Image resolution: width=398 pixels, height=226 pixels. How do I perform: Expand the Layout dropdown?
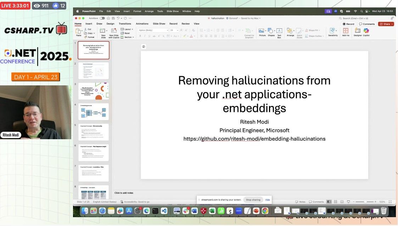point(127,29)
